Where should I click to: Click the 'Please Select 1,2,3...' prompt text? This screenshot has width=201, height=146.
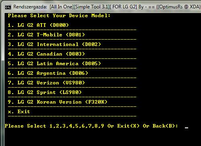(x=91, y=126)
